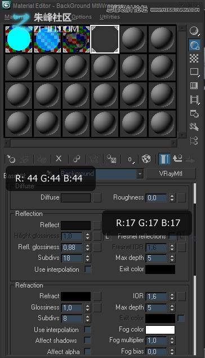Viewport: 205px width, 358px height.
Task: Open the Fog color white swatch
Action: click(x=161, y=330)
